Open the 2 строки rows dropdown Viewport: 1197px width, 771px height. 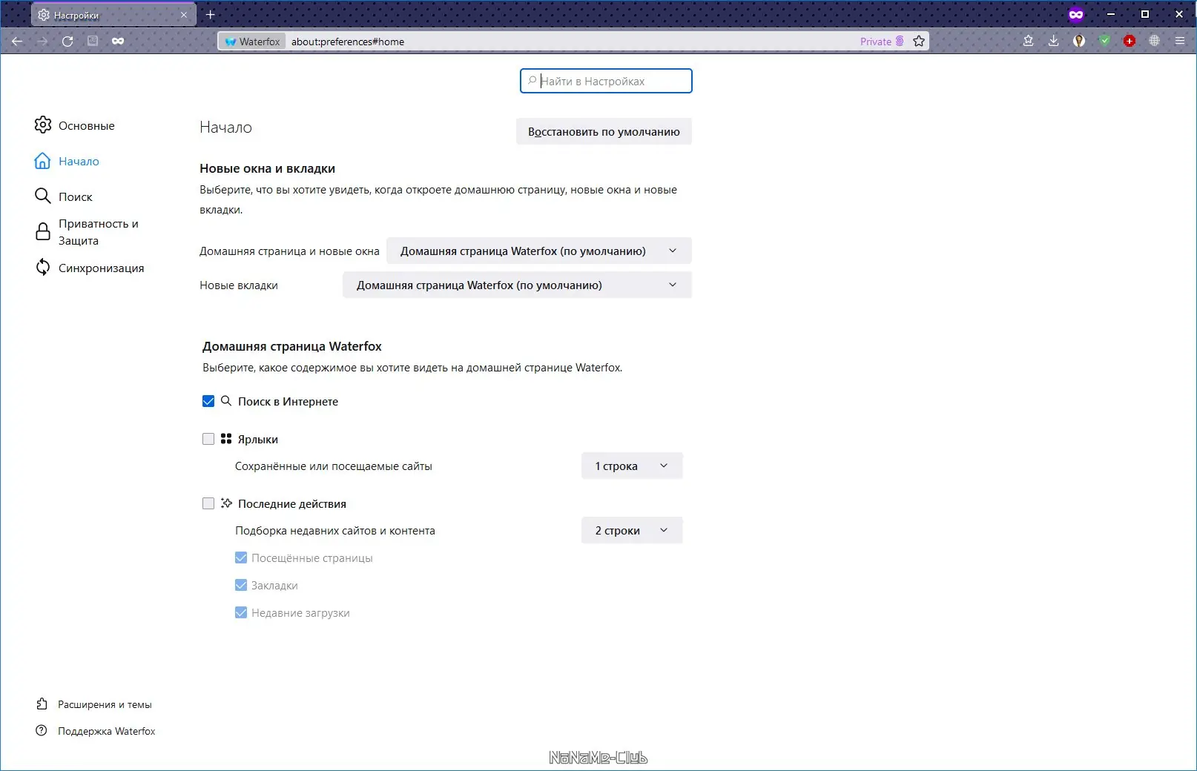click(x=632, y=530)
